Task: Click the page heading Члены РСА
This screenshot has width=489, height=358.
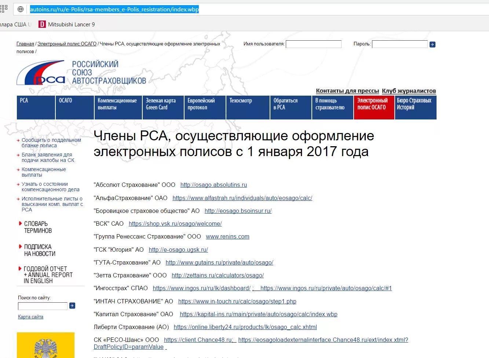Action: tap(234, 144)
